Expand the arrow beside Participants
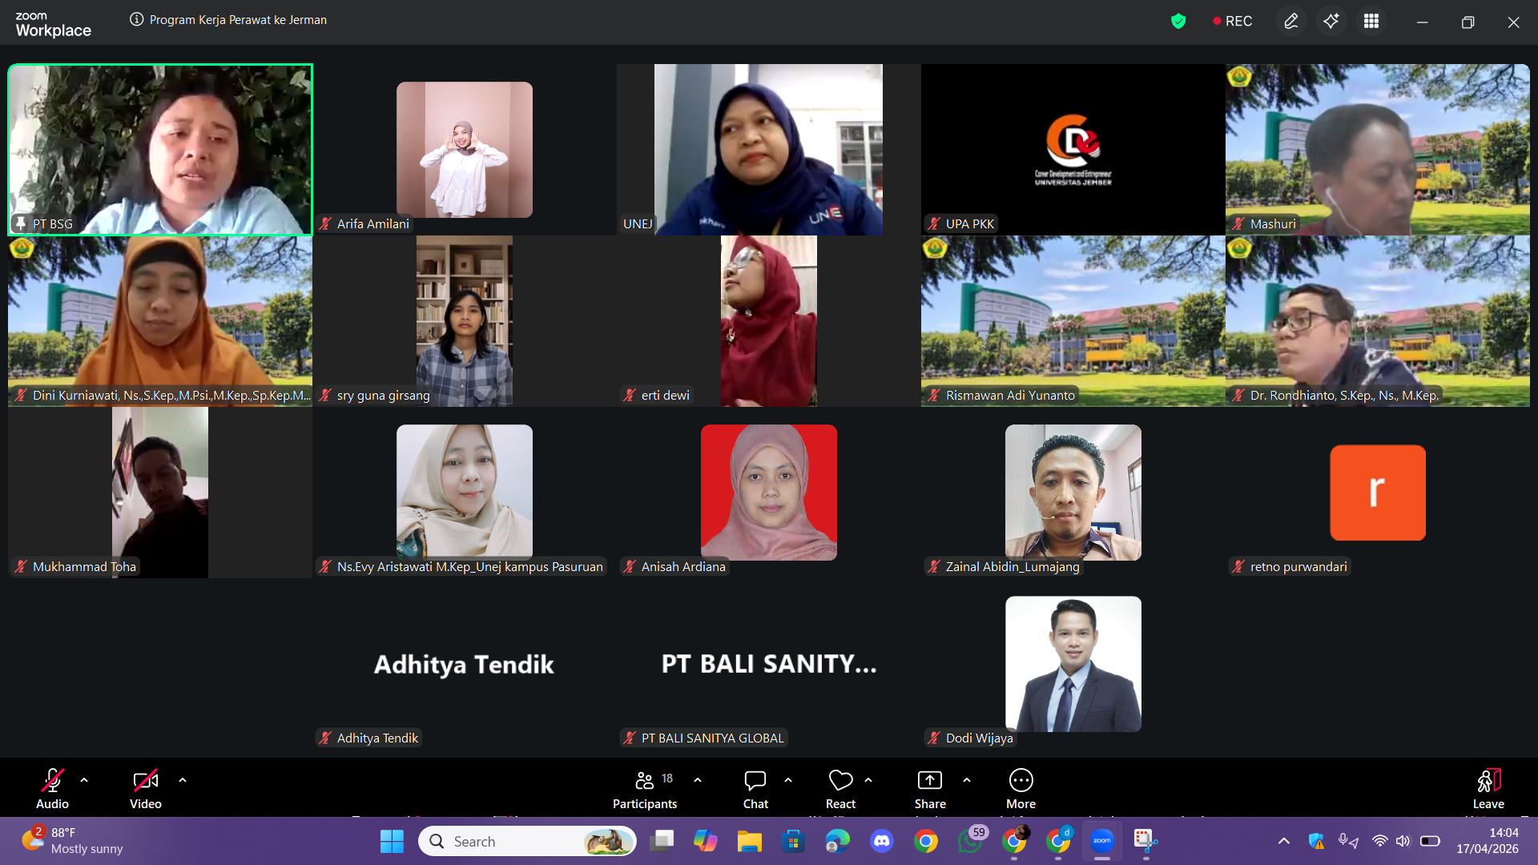This screenshot has width=1538, height=865. (x=698, y=780)
